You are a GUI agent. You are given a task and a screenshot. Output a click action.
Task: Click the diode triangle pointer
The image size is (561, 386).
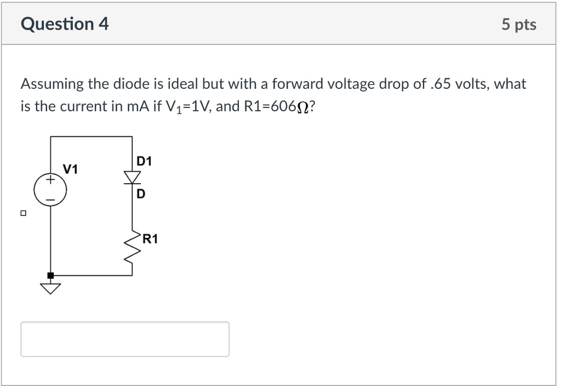[131, 177]
